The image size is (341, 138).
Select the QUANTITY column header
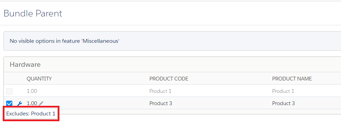point(39,79)
